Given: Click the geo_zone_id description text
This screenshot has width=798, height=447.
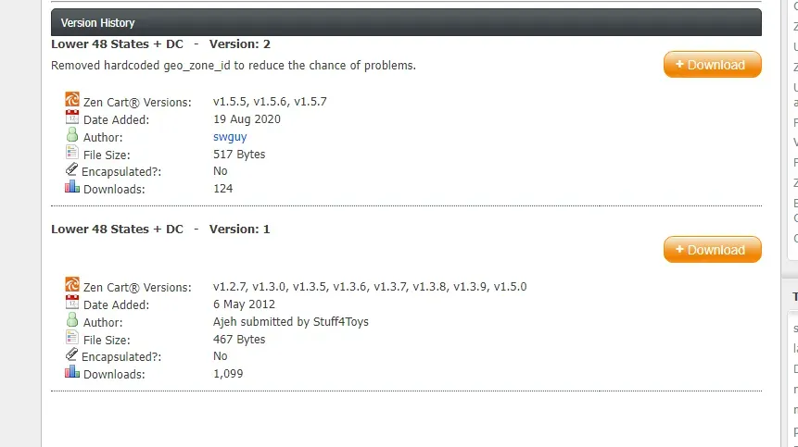Looking at the screenshot, I should point(234,66).
